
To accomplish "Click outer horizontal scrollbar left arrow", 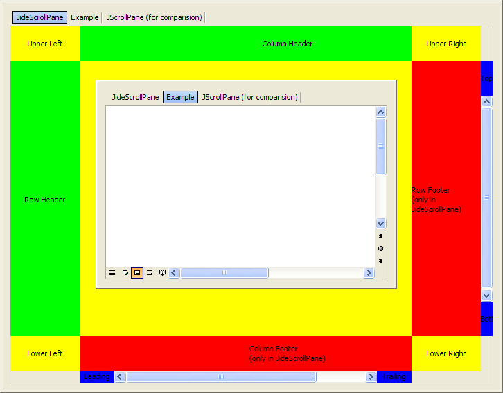I will click(x=120, y=376).
